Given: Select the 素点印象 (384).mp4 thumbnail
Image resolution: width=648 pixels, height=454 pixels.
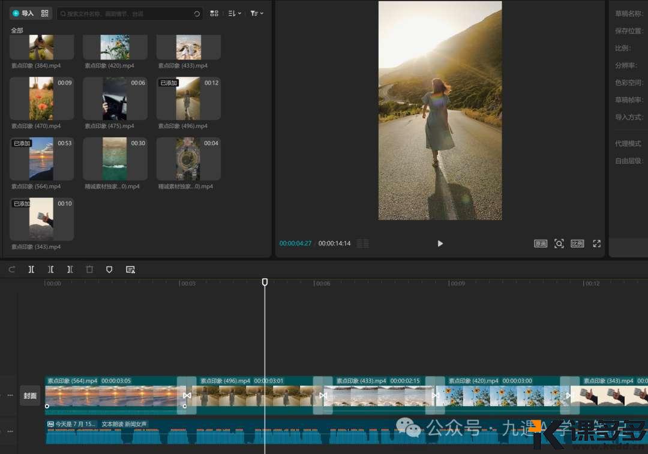Looking at the screenshot, I should pyautogui.click(x=41, y=47).
